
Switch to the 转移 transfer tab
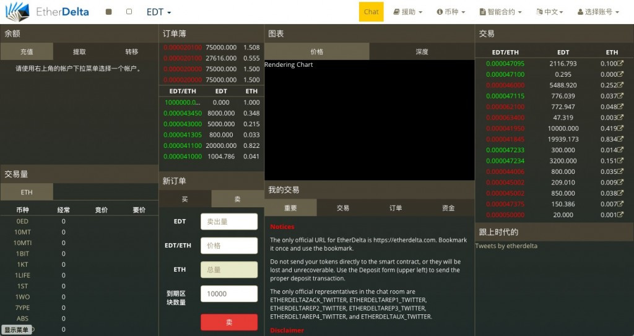(132, 52)
